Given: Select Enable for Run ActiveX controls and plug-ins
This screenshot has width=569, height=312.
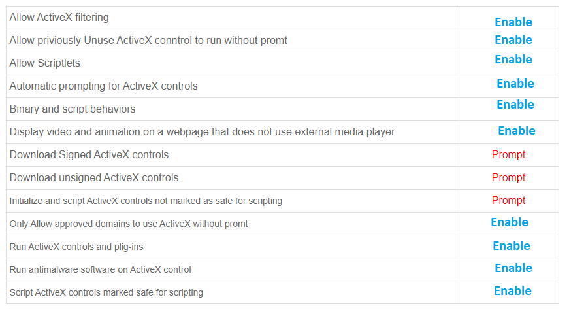Looking at the screenshot, I should tap(511, 246).
